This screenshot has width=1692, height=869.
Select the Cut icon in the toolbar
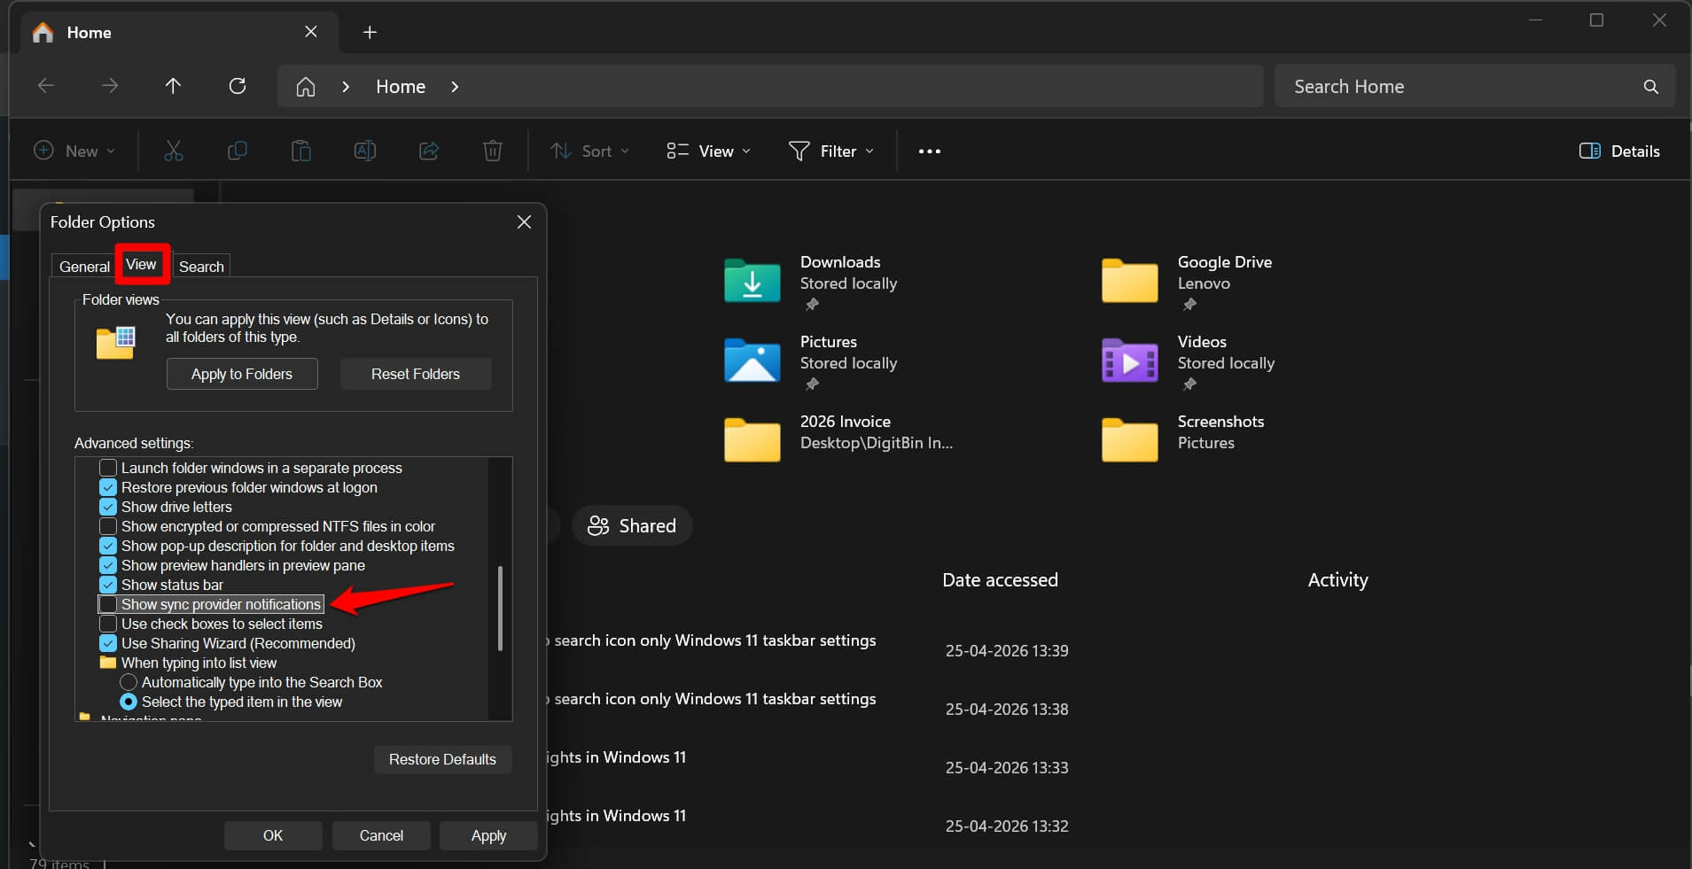coord(173,151)
